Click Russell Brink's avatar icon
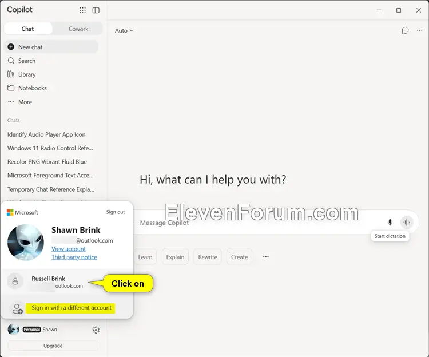This screenshot has width=429, height=357. 15,281
